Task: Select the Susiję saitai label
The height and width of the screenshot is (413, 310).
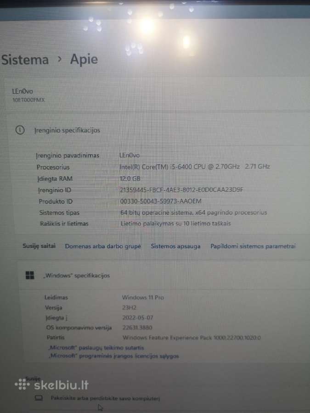Action: [39, 246]
